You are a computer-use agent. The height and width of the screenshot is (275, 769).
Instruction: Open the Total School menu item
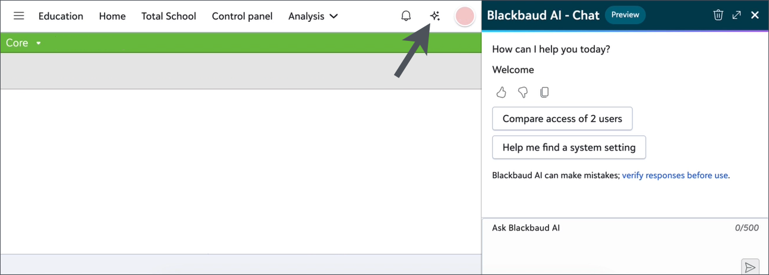[x=169, y=16]
